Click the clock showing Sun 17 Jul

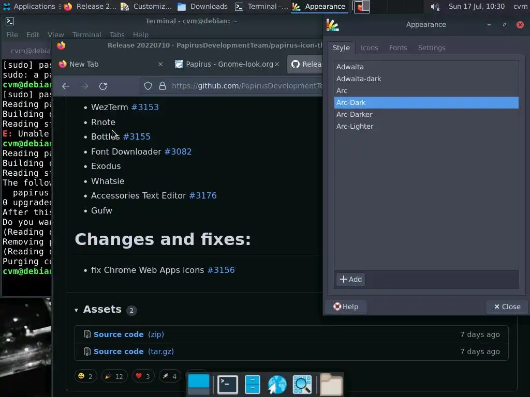[476, 6]
